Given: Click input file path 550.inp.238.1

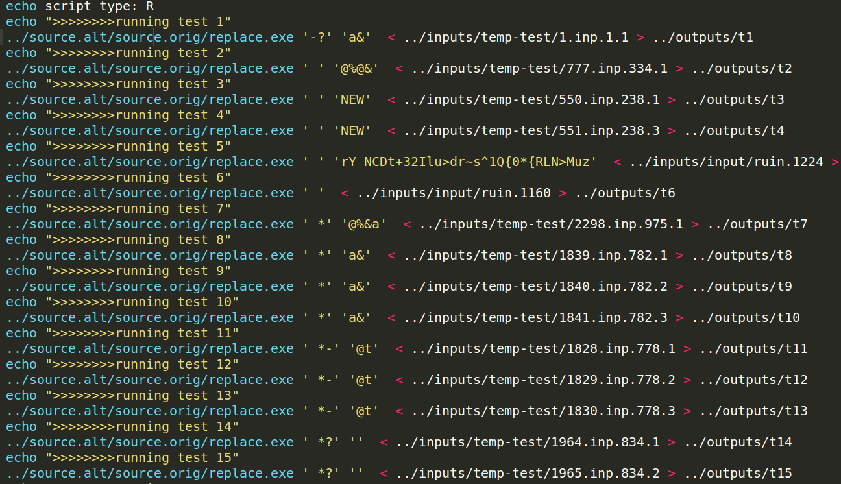Looking at the screenshot, I should point(531,99).
